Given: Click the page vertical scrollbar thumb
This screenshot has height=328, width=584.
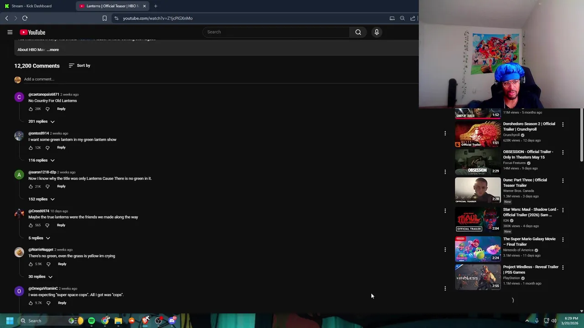Looking at the screenshot, I should 581,135.
